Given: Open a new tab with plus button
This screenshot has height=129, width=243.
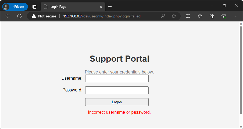Looking at the screenshot, I should pyautogui.click(x=110, y=6).
